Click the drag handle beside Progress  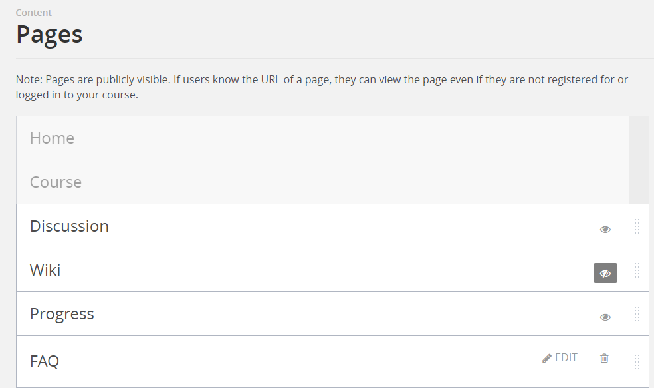coord(637,313)
